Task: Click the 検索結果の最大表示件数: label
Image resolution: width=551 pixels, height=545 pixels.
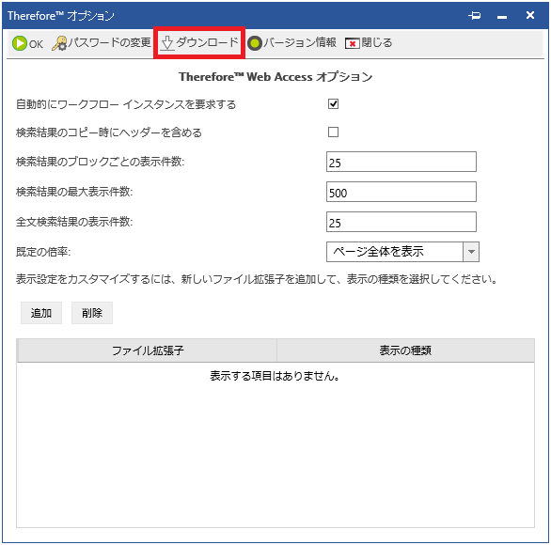Action: [74, 192]
